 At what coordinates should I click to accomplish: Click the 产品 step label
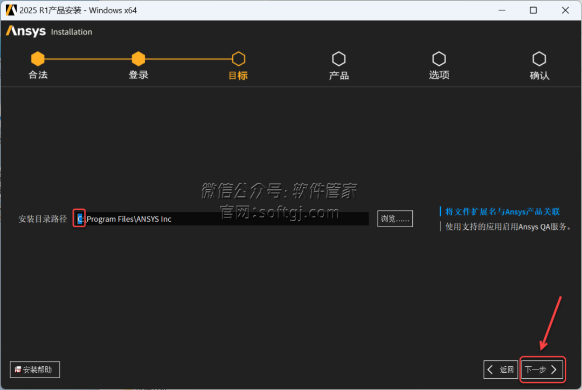(x=339, y=76)
